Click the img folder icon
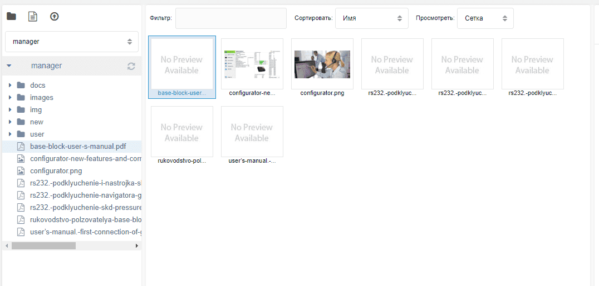Screen dimensions: 599x286 click(21, 110)
